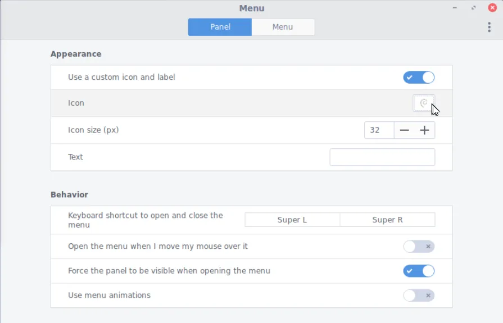Open the custom menu icon chooser
This screenshot has width=503, height=323.
pyautogui.click(x=424, y=103)
